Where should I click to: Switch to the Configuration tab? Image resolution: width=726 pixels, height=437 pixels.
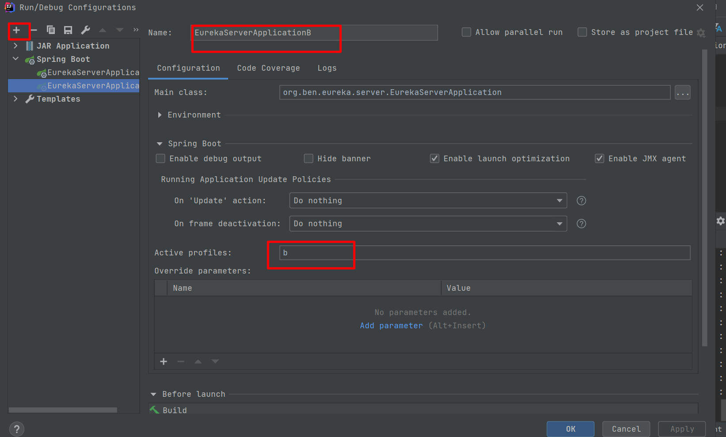[x=188, y=68]
